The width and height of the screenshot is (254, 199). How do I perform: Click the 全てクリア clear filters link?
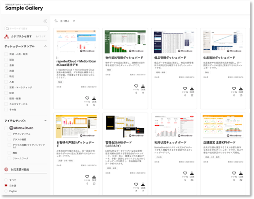[x=41, y=36]
